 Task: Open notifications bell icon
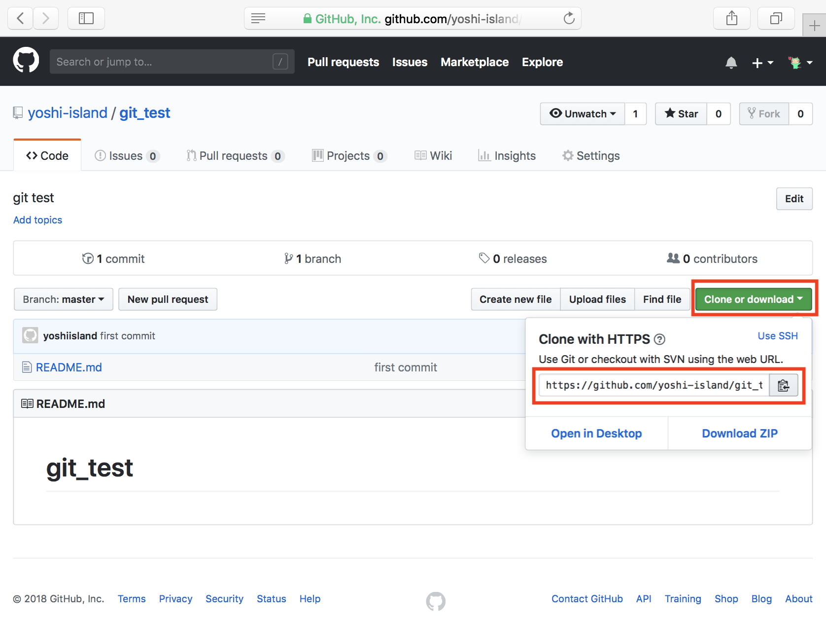731,63
